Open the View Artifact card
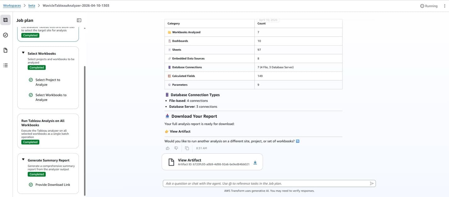The width and height of the screenshot is (449, 197). (212, 162)
